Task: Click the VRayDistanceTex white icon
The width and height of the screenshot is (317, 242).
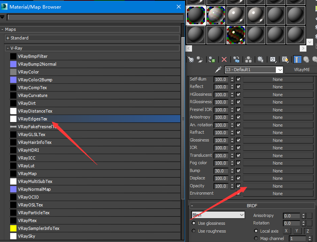Action: [x=13, y=111]
